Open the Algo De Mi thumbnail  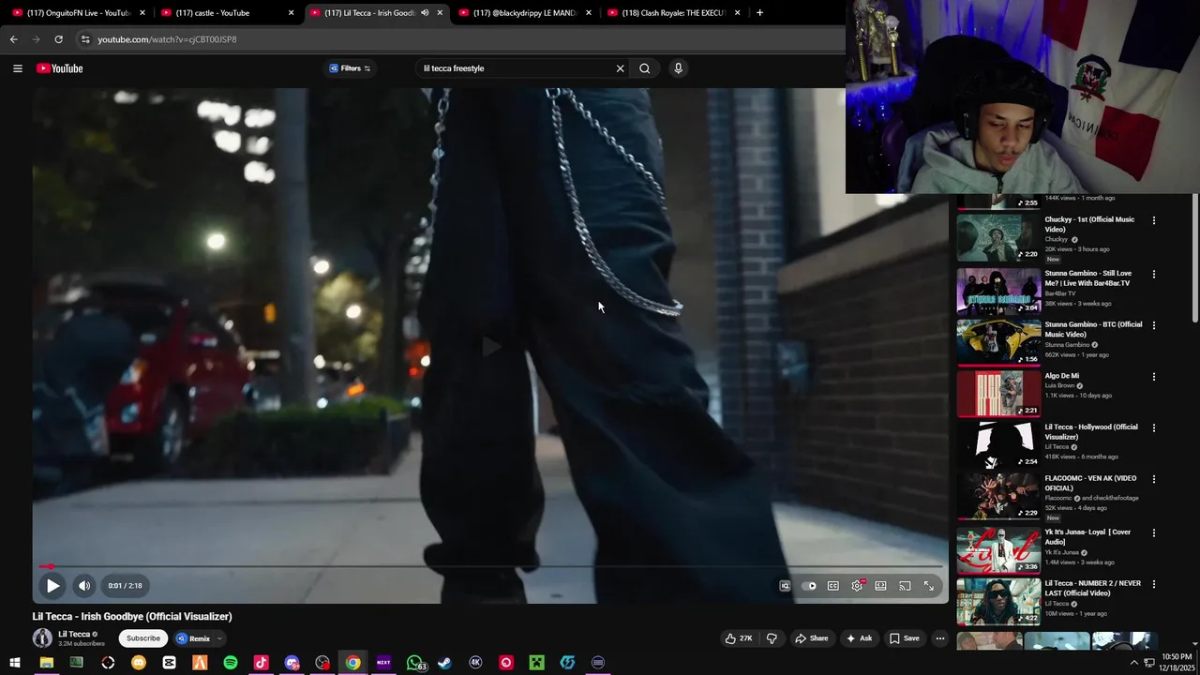(998, 393)
